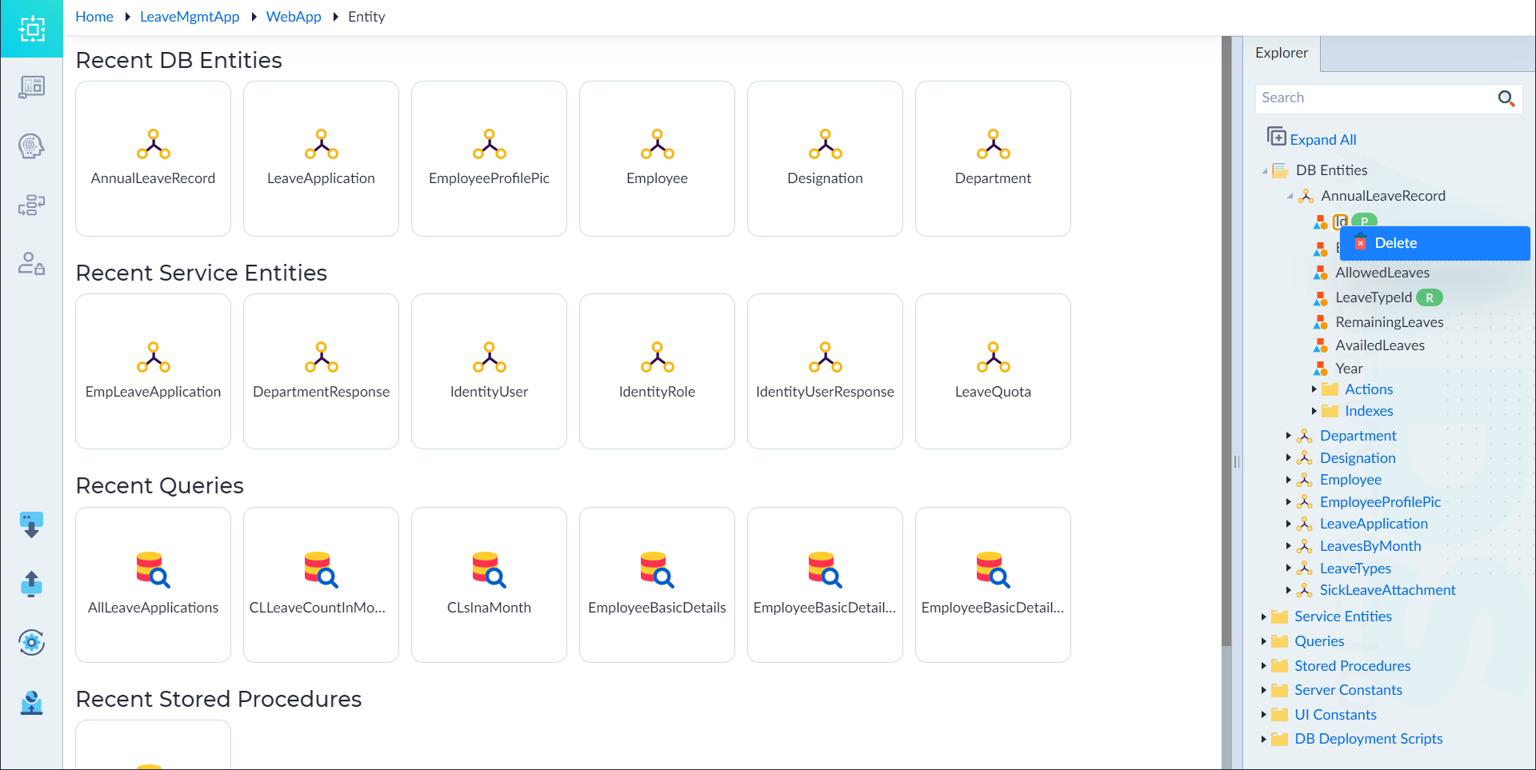Click the upload arrow sidebar icon
1536x770 pixels.
point(31,584)
